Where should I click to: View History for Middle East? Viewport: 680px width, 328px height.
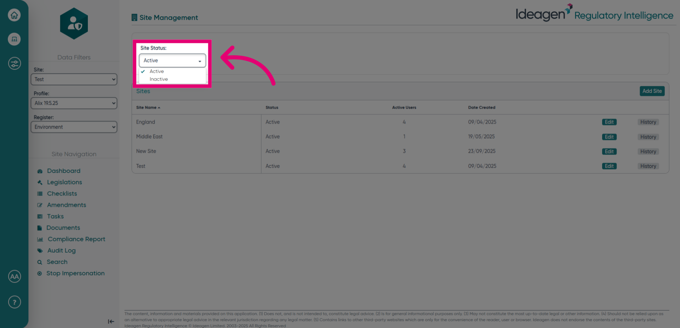(648, 137)
